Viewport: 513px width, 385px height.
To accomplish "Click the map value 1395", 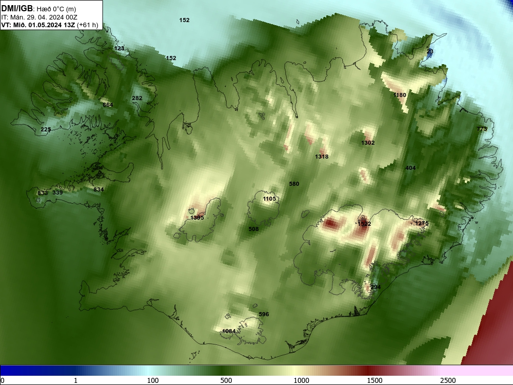I will (197, 218).
